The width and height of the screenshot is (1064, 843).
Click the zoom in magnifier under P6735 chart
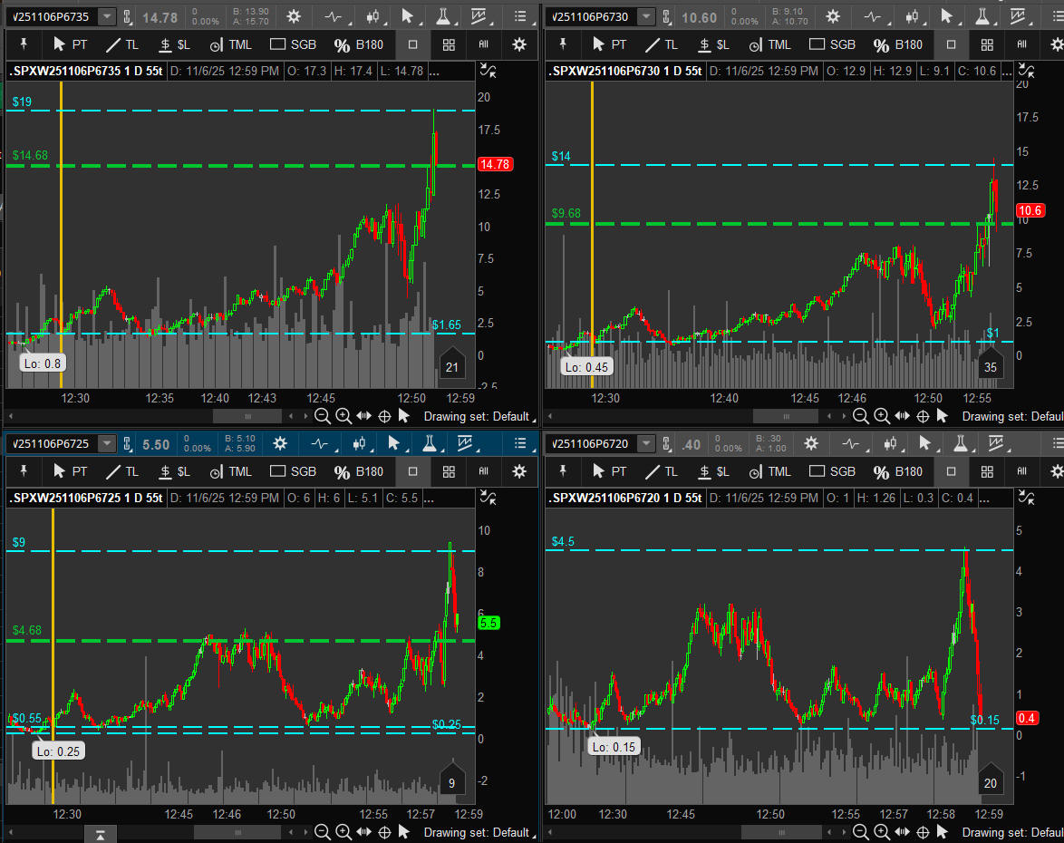[343, 416]
